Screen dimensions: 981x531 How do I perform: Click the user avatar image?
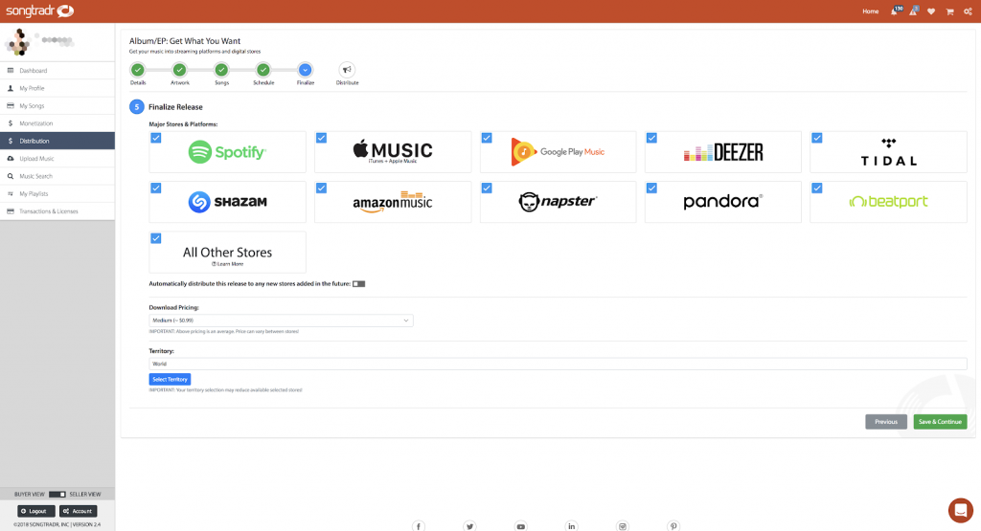coord(18,42)
